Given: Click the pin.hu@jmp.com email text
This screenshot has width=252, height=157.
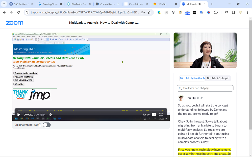Looking at the screenshot, I should point(19,68).
